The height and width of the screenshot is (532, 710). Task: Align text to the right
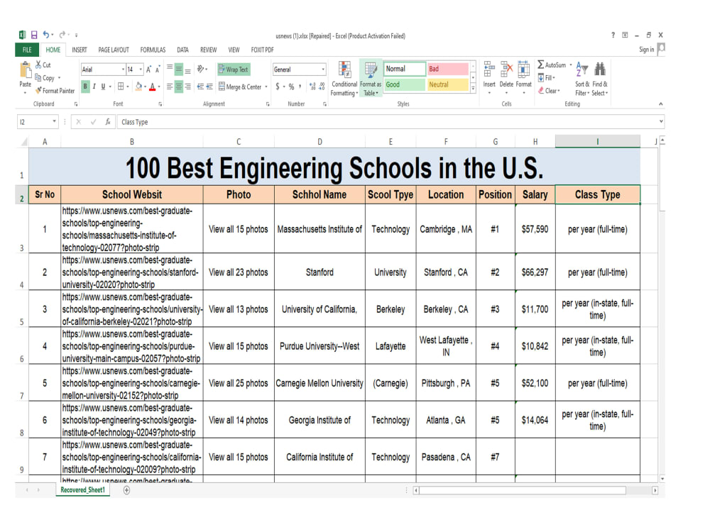coord(187,86)
